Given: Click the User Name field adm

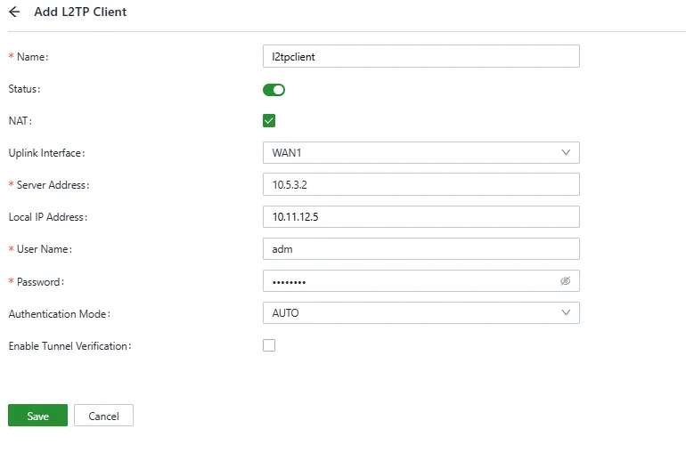Looking at the screenshot, I should coord(421,248).
